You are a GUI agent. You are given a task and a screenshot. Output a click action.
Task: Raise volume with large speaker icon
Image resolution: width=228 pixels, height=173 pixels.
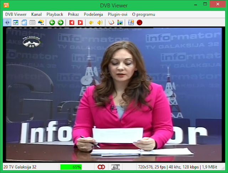coord(100,22)
